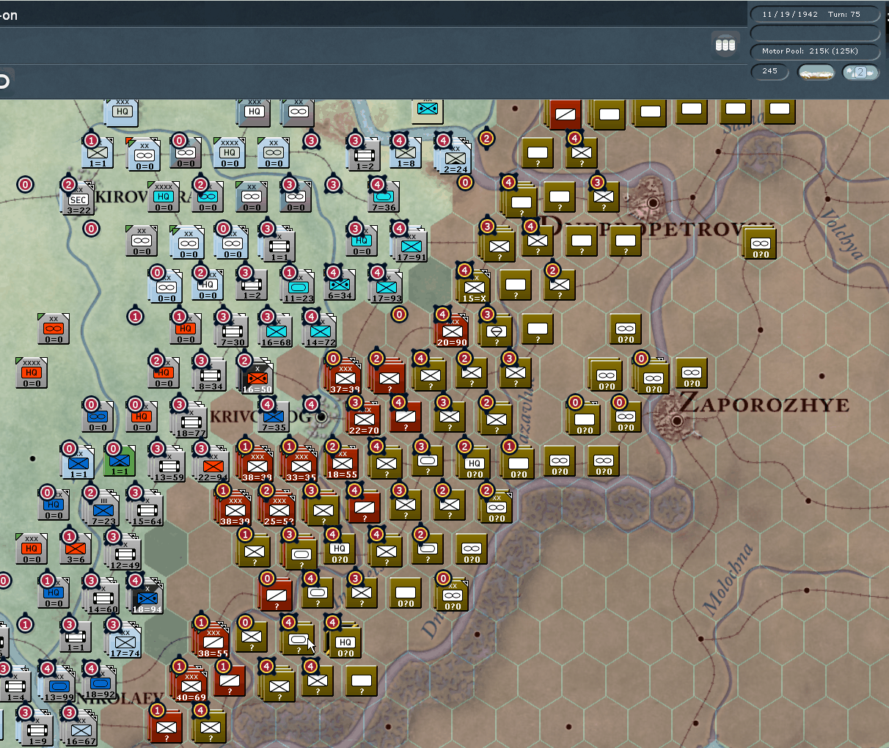Select the cyan unit labeled 14=72
The image size is (889, 748).
click(320, 331)
